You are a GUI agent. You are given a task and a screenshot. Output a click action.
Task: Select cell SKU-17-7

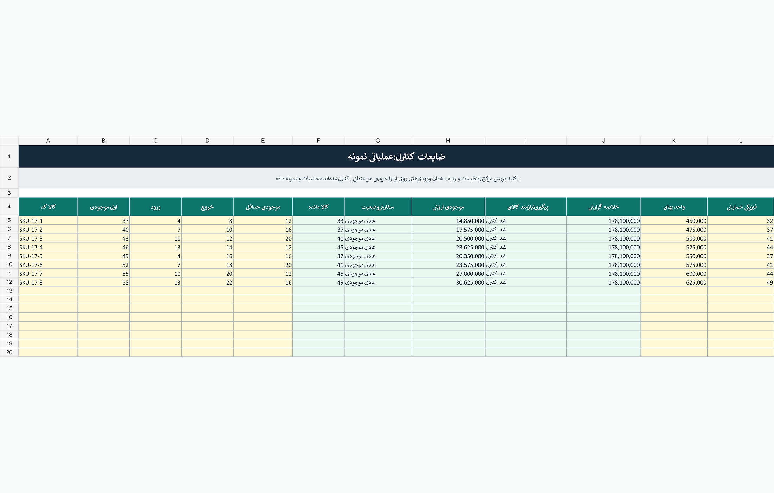click(48, 273)
